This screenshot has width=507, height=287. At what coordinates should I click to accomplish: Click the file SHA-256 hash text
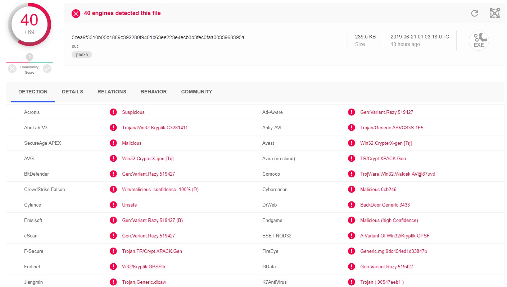coord(158,37)
